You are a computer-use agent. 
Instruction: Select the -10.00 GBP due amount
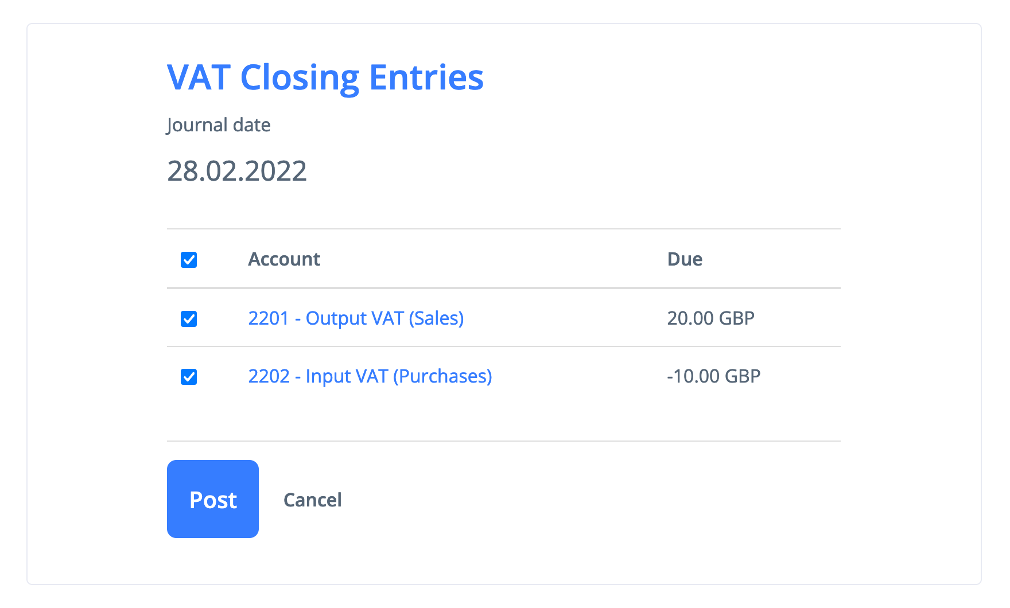click(x=713, y=376)
